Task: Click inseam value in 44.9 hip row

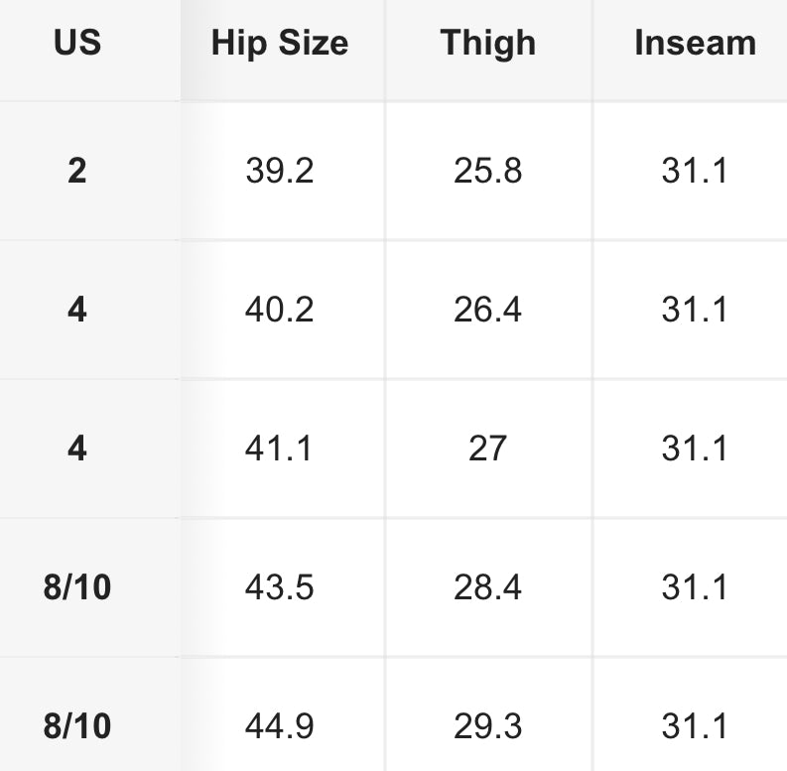Action: pos(695,726)
